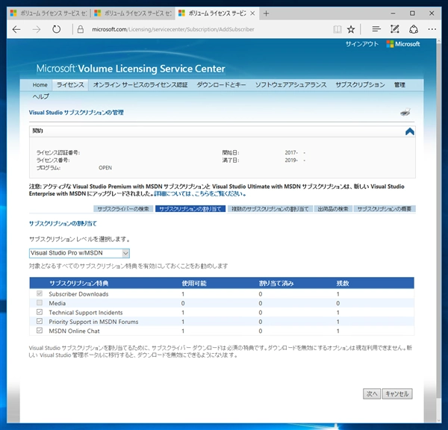The image size is (448, 430).
Task: Click the 次へ button
Action: 372,393
